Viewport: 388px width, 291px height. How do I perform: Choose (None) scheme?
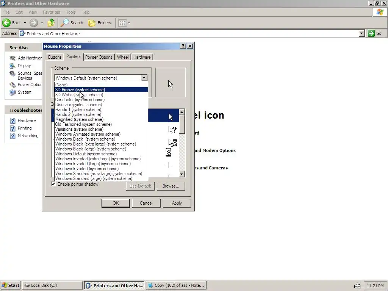(101, 85)
